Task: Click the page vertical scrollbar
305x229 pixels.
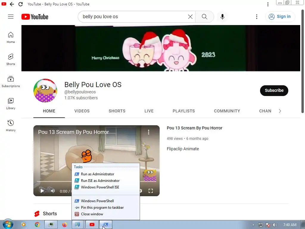Action: (x=303, y=61)
